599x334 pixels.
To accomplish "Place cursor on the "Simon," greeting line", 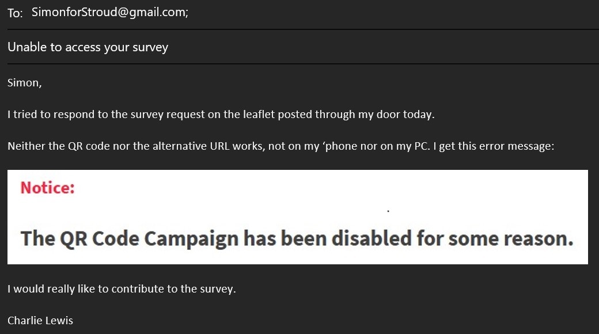I will pos(24,83).
